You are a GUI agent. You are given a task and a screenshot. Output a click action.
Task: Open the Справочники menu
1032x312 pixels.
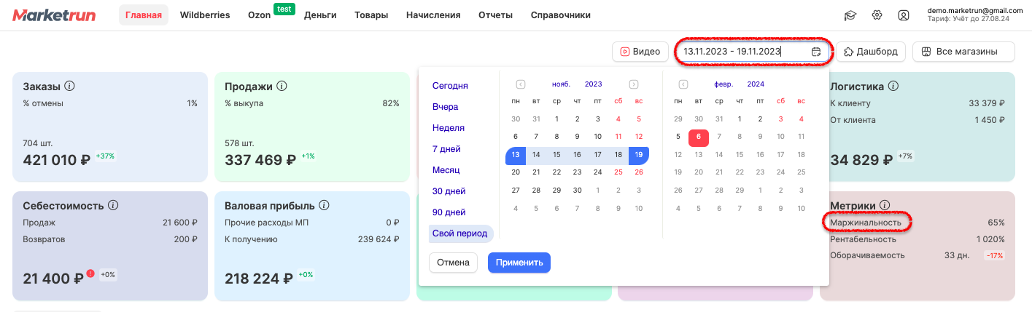pos(561,15)
